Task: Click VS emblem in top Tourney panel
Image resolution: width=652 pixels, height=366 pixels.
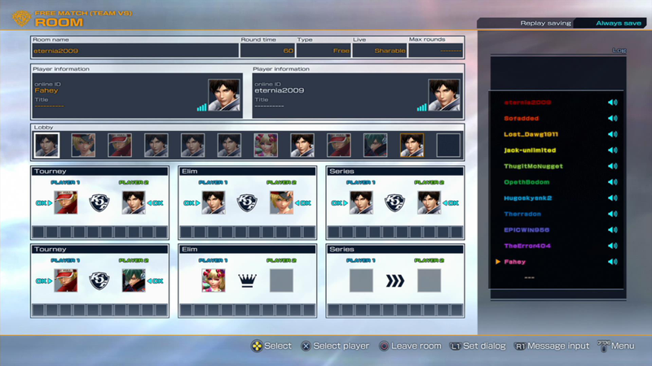Action: tap(99, 203)
